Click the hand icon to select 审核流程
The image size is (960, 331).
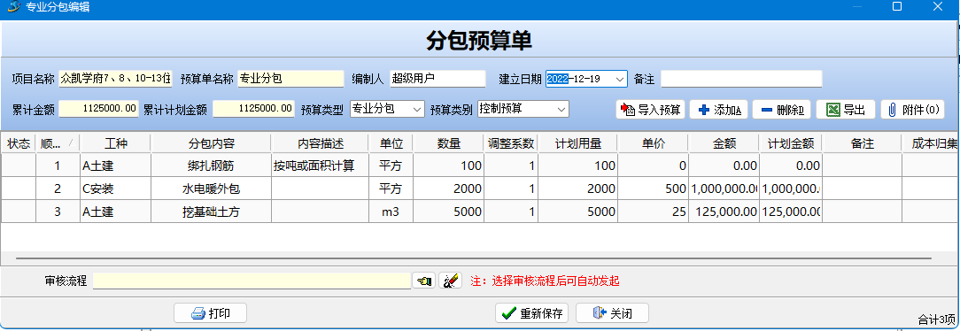point(423,281)
